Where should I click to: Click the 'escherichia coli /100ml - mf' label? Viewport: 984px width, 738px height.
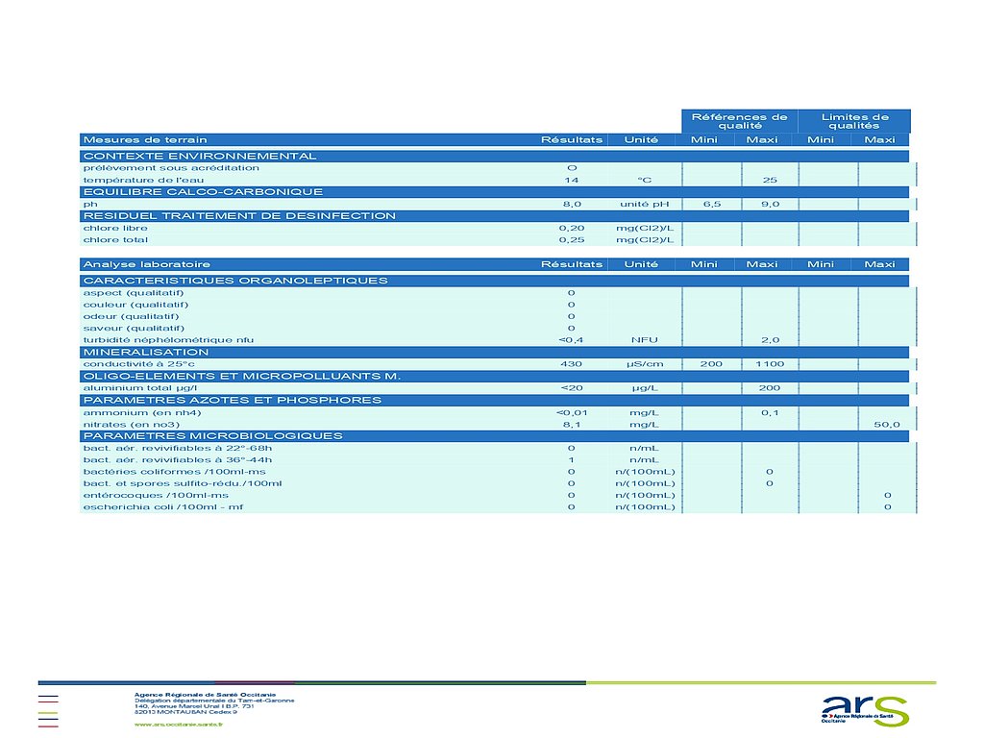pos(162,507)
